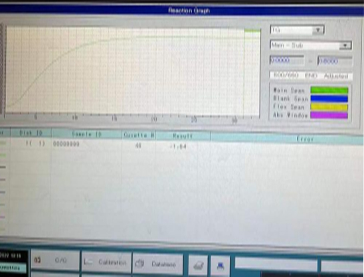Click the lower absorbance range input field
The image size is (364, 277).
287,60
